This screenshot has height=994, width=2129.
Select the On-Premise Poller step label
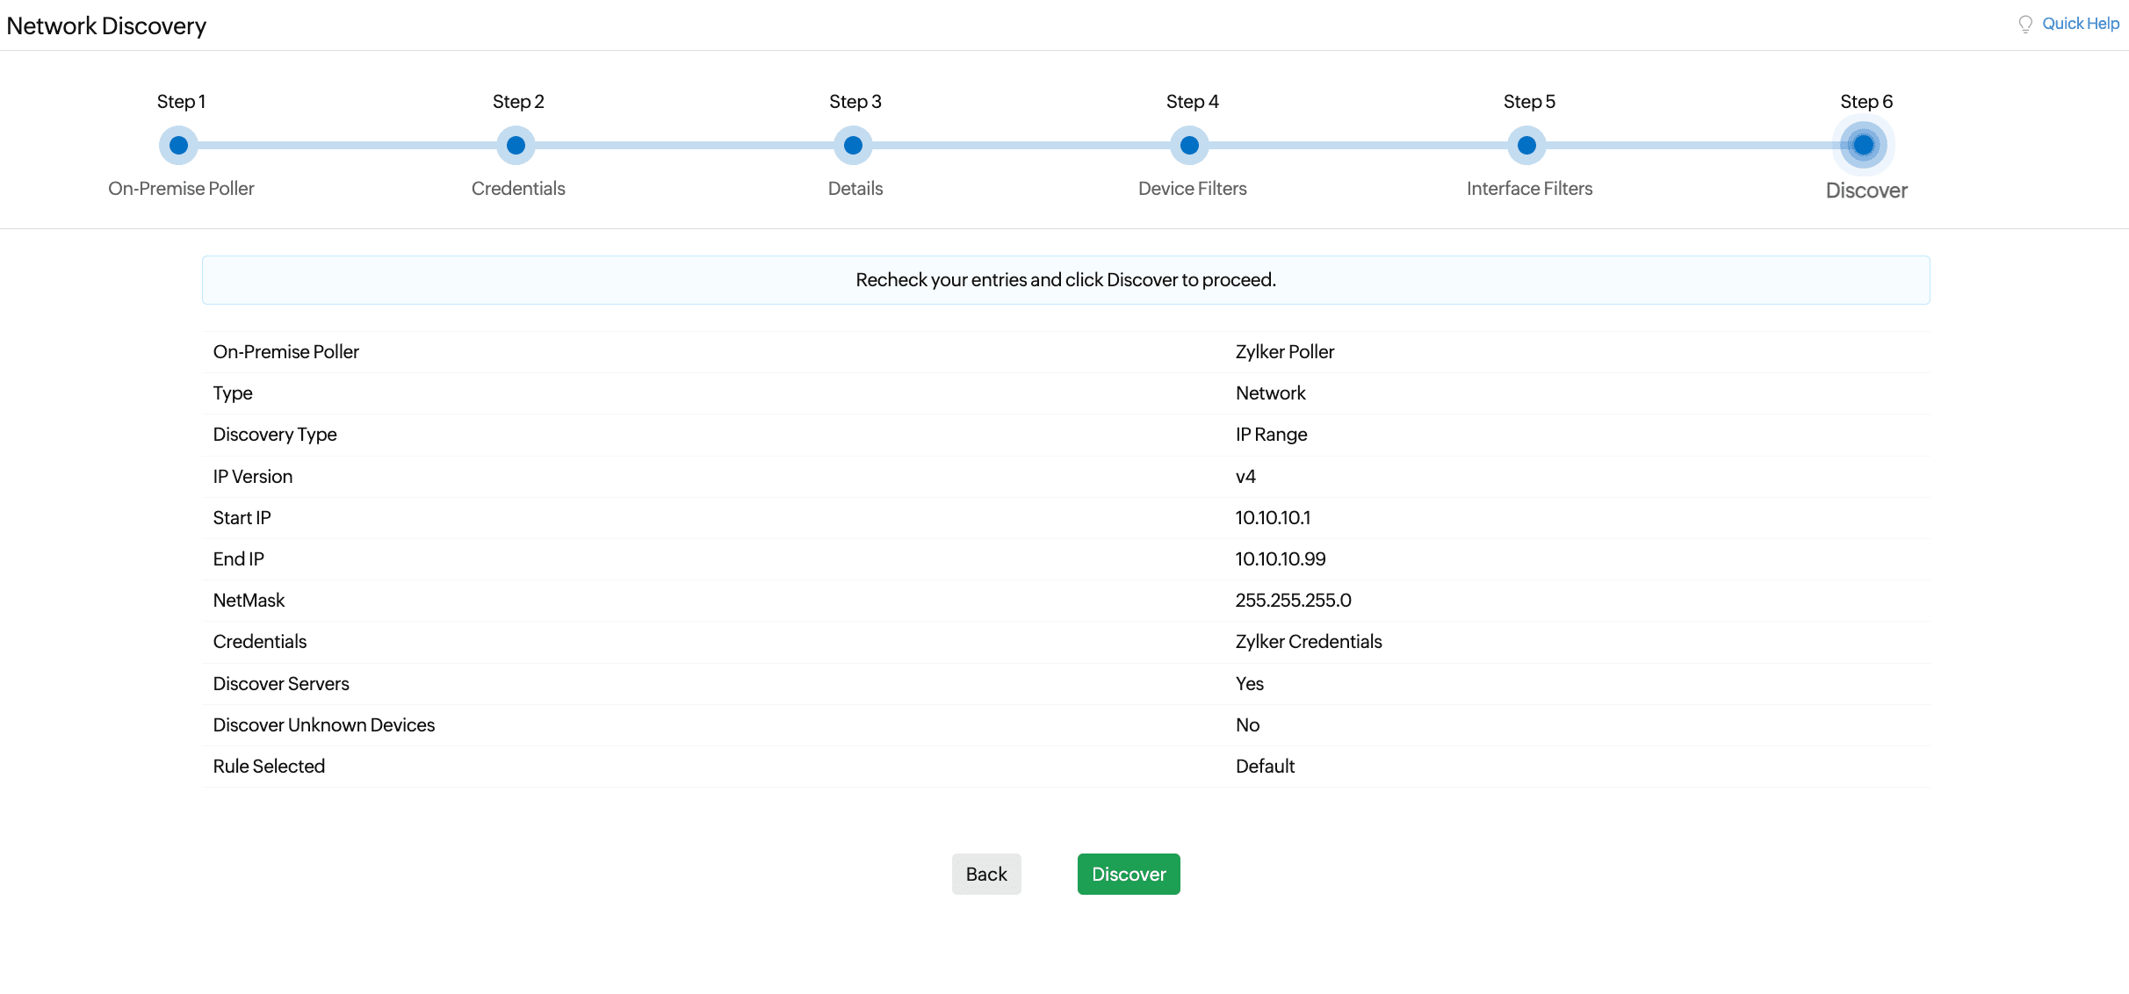(181, 189)
